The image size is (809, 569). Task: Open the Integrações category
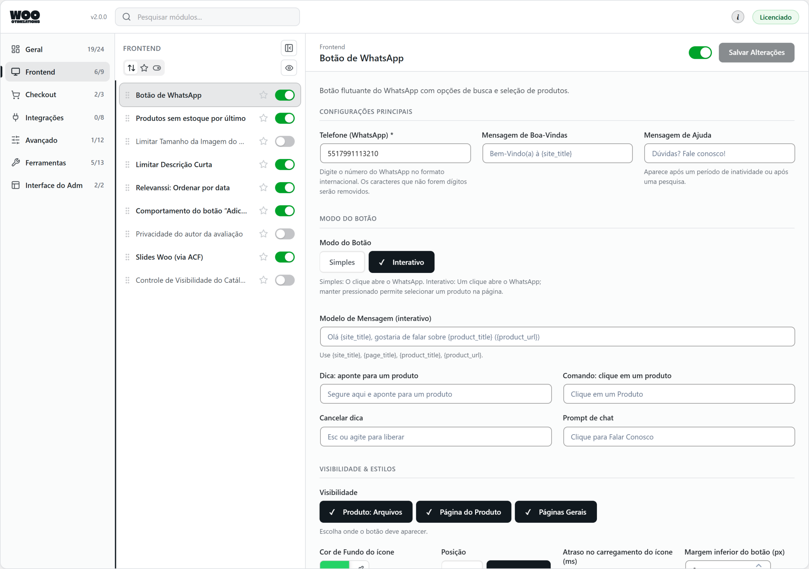pos(58,117)
